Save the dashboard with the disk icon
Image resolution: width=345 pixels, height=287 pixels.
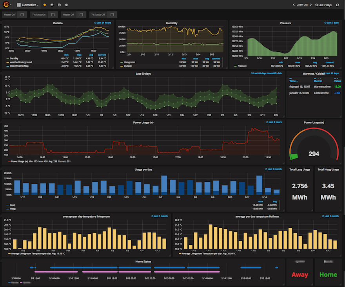[x=59, y=5]
